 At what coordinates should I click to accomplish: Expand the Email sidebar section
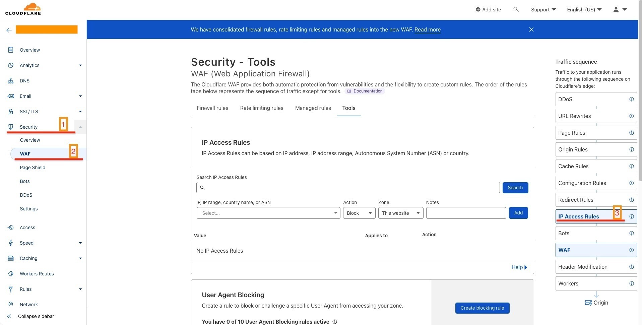click(80, 96)
